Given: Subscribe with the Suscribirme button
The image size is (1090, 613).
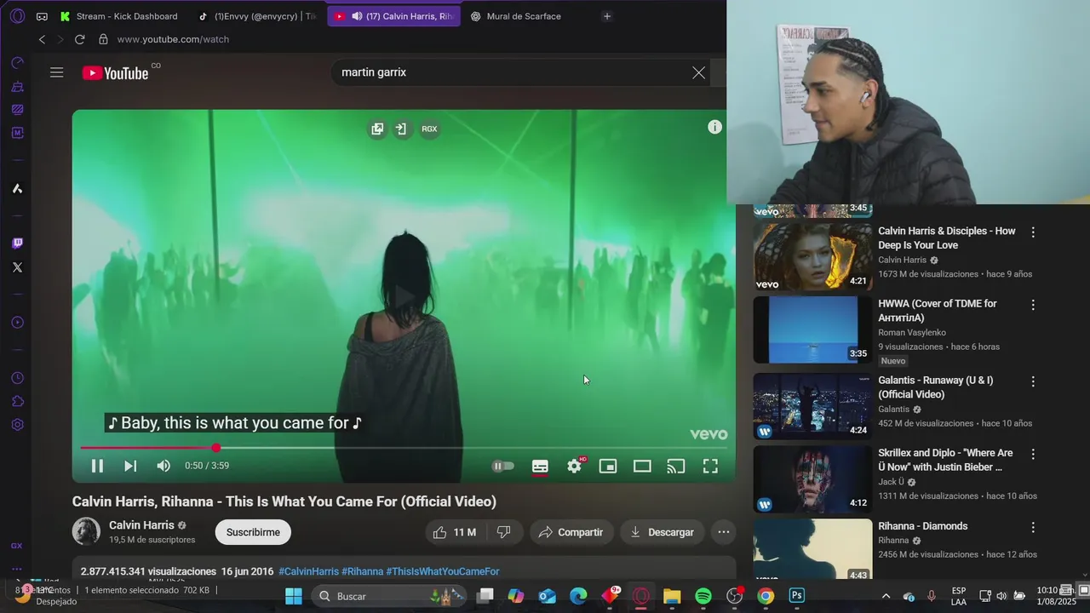Looking at the screenshot, I should tap(253, 532).
